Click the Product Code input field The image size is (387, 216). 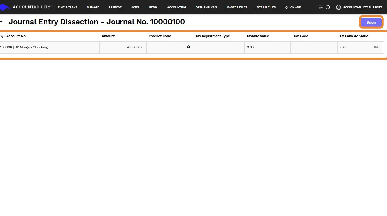point(170,47)
